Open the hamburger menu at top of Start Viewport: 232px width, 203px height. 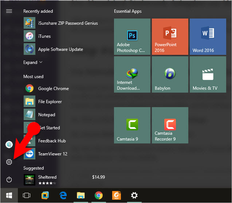coord(9,11)
